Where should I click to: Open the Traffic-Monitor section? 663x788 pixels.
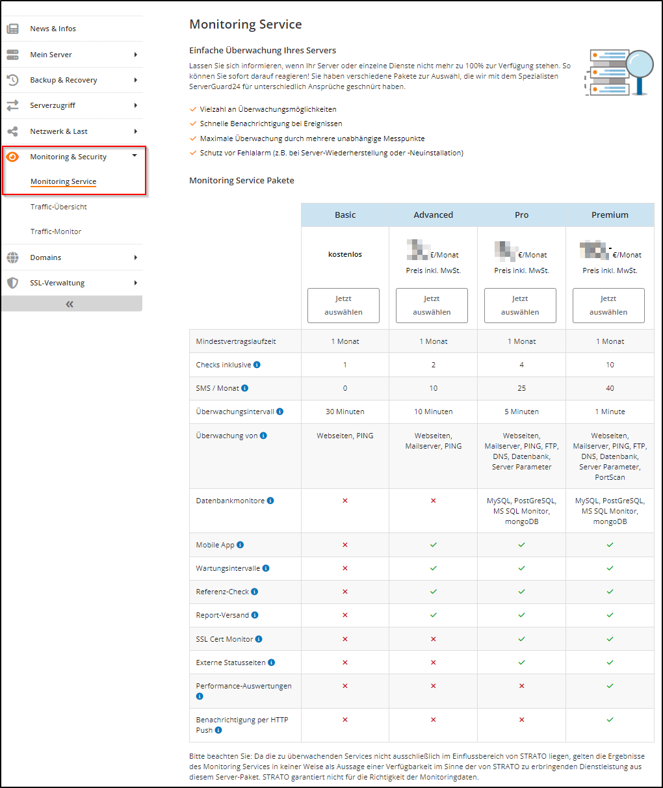(x=55, y=231)
